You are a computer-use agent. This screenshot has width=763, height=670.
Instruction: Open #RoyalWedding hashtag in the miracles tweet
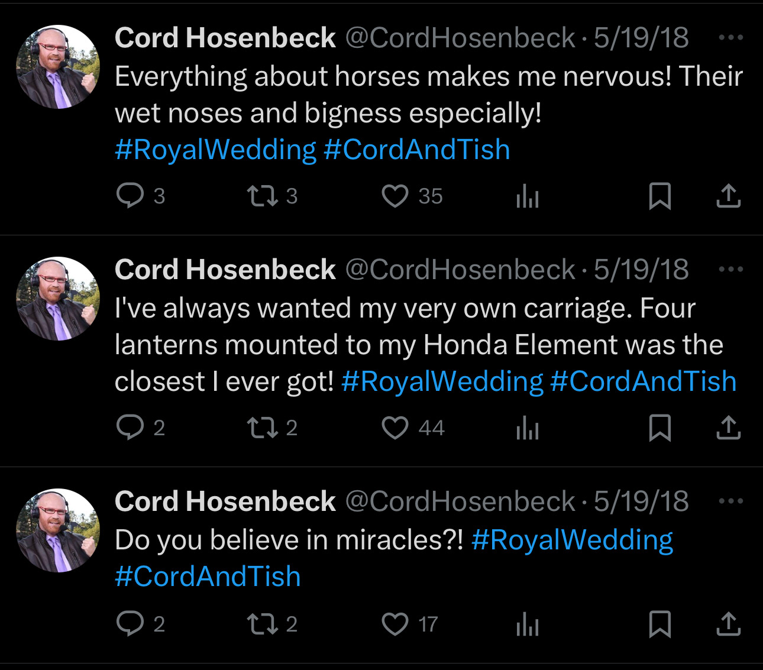point(572,540)
